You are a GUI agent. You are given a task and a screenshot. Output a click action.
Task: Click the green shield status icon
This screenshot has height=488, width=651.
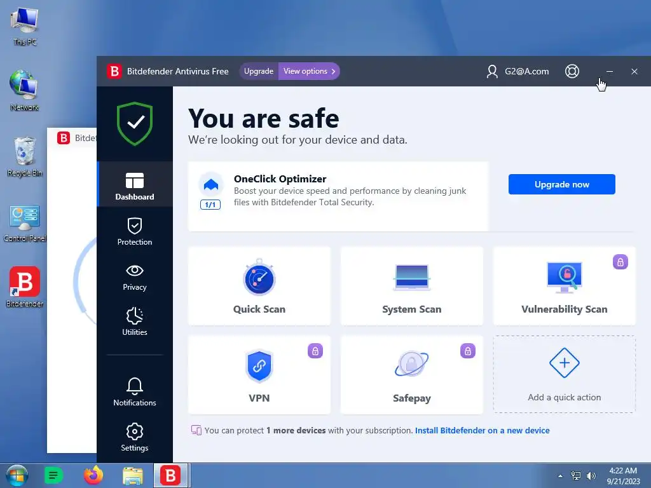point(135,123)
